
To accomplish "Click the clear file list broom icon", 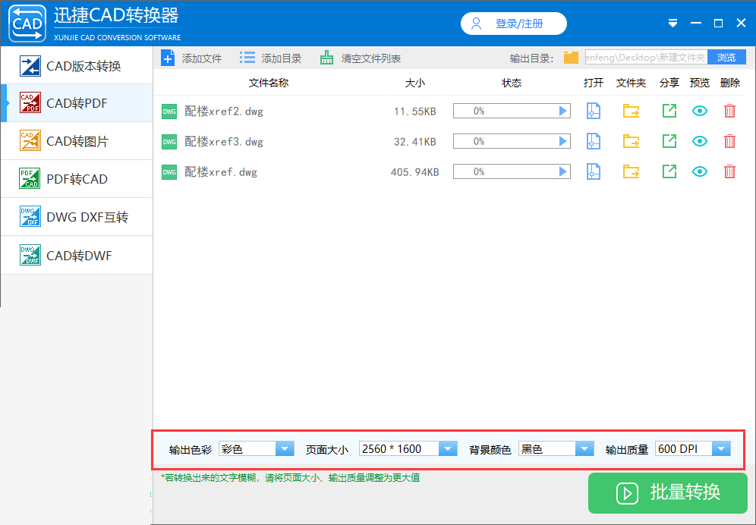I will [x=326, y=58].
